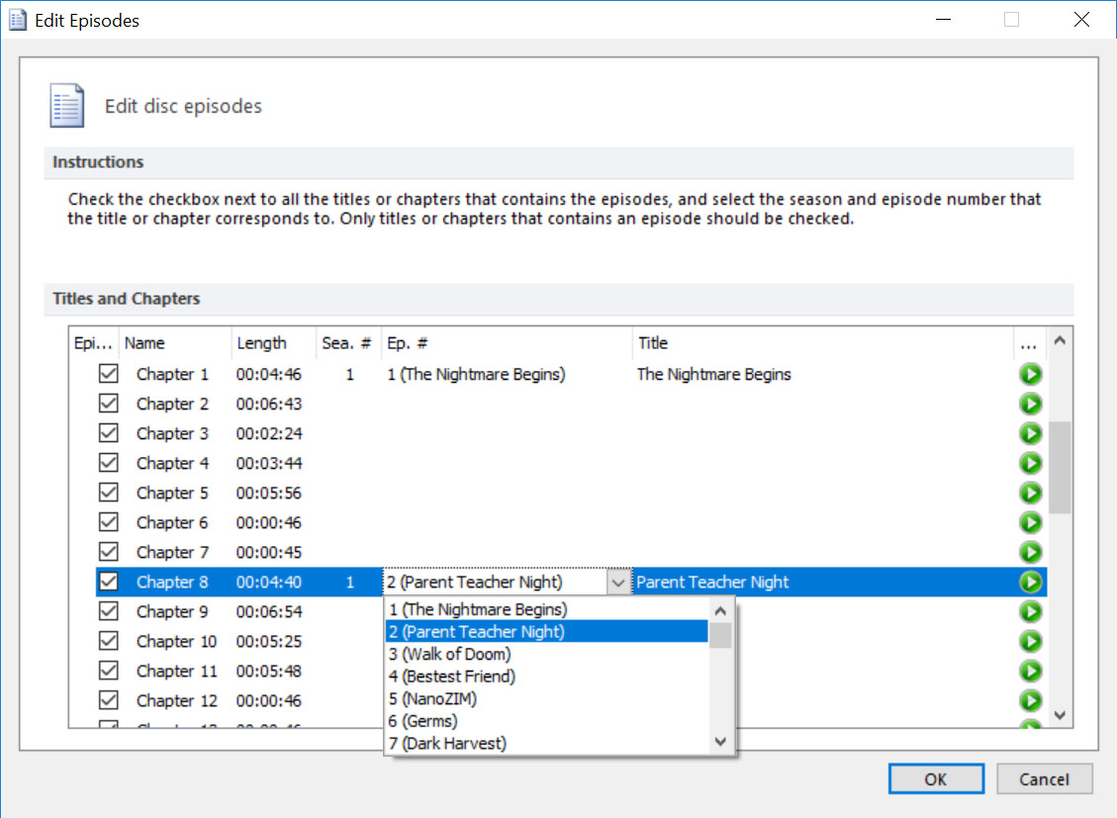1117x818 pixels.
Task: Pick '6 (Germs)' from the episode list
Action: (x=546, y=721)
